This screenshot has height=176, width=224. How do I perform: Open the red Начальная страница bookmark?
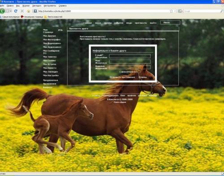(x=32, y=17)
